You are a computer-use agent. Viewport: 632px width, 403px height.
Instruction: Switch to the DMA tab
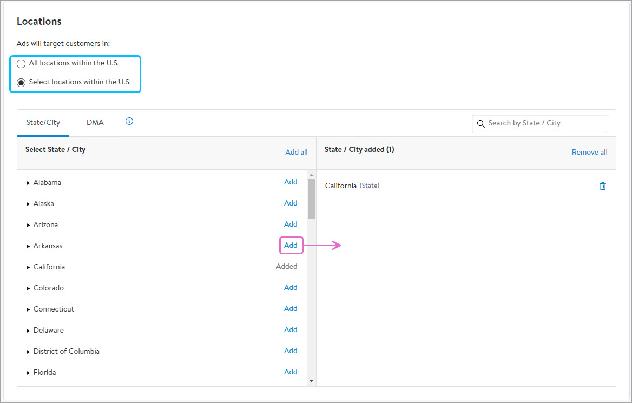(95, 123)
